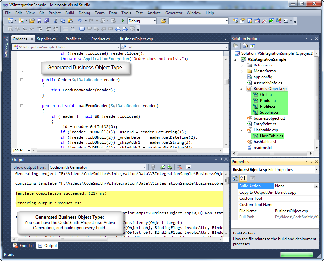The image size is (324, 261).
Task: Toggle Show All Files in Solution Explorer
Action: point(245,46)
